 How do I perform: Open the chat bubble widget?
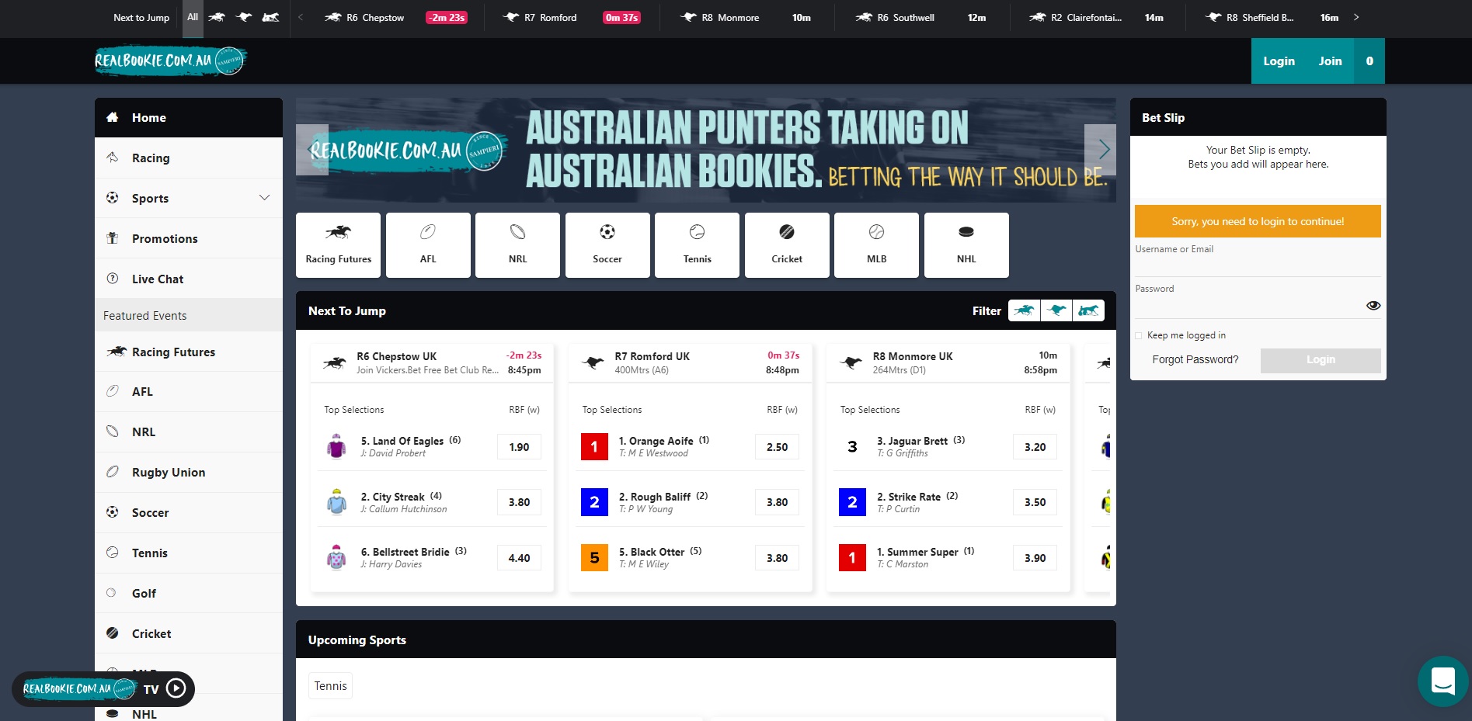pyautogui.click(x=1442, y=682)
